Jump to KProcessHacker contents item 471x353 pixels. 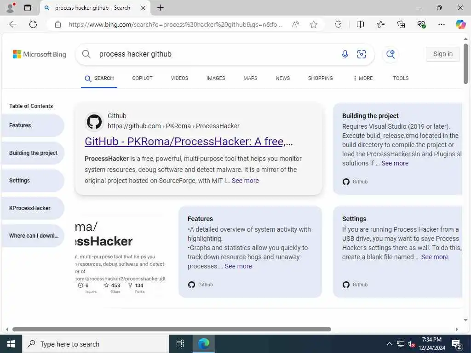click(33, 208)
